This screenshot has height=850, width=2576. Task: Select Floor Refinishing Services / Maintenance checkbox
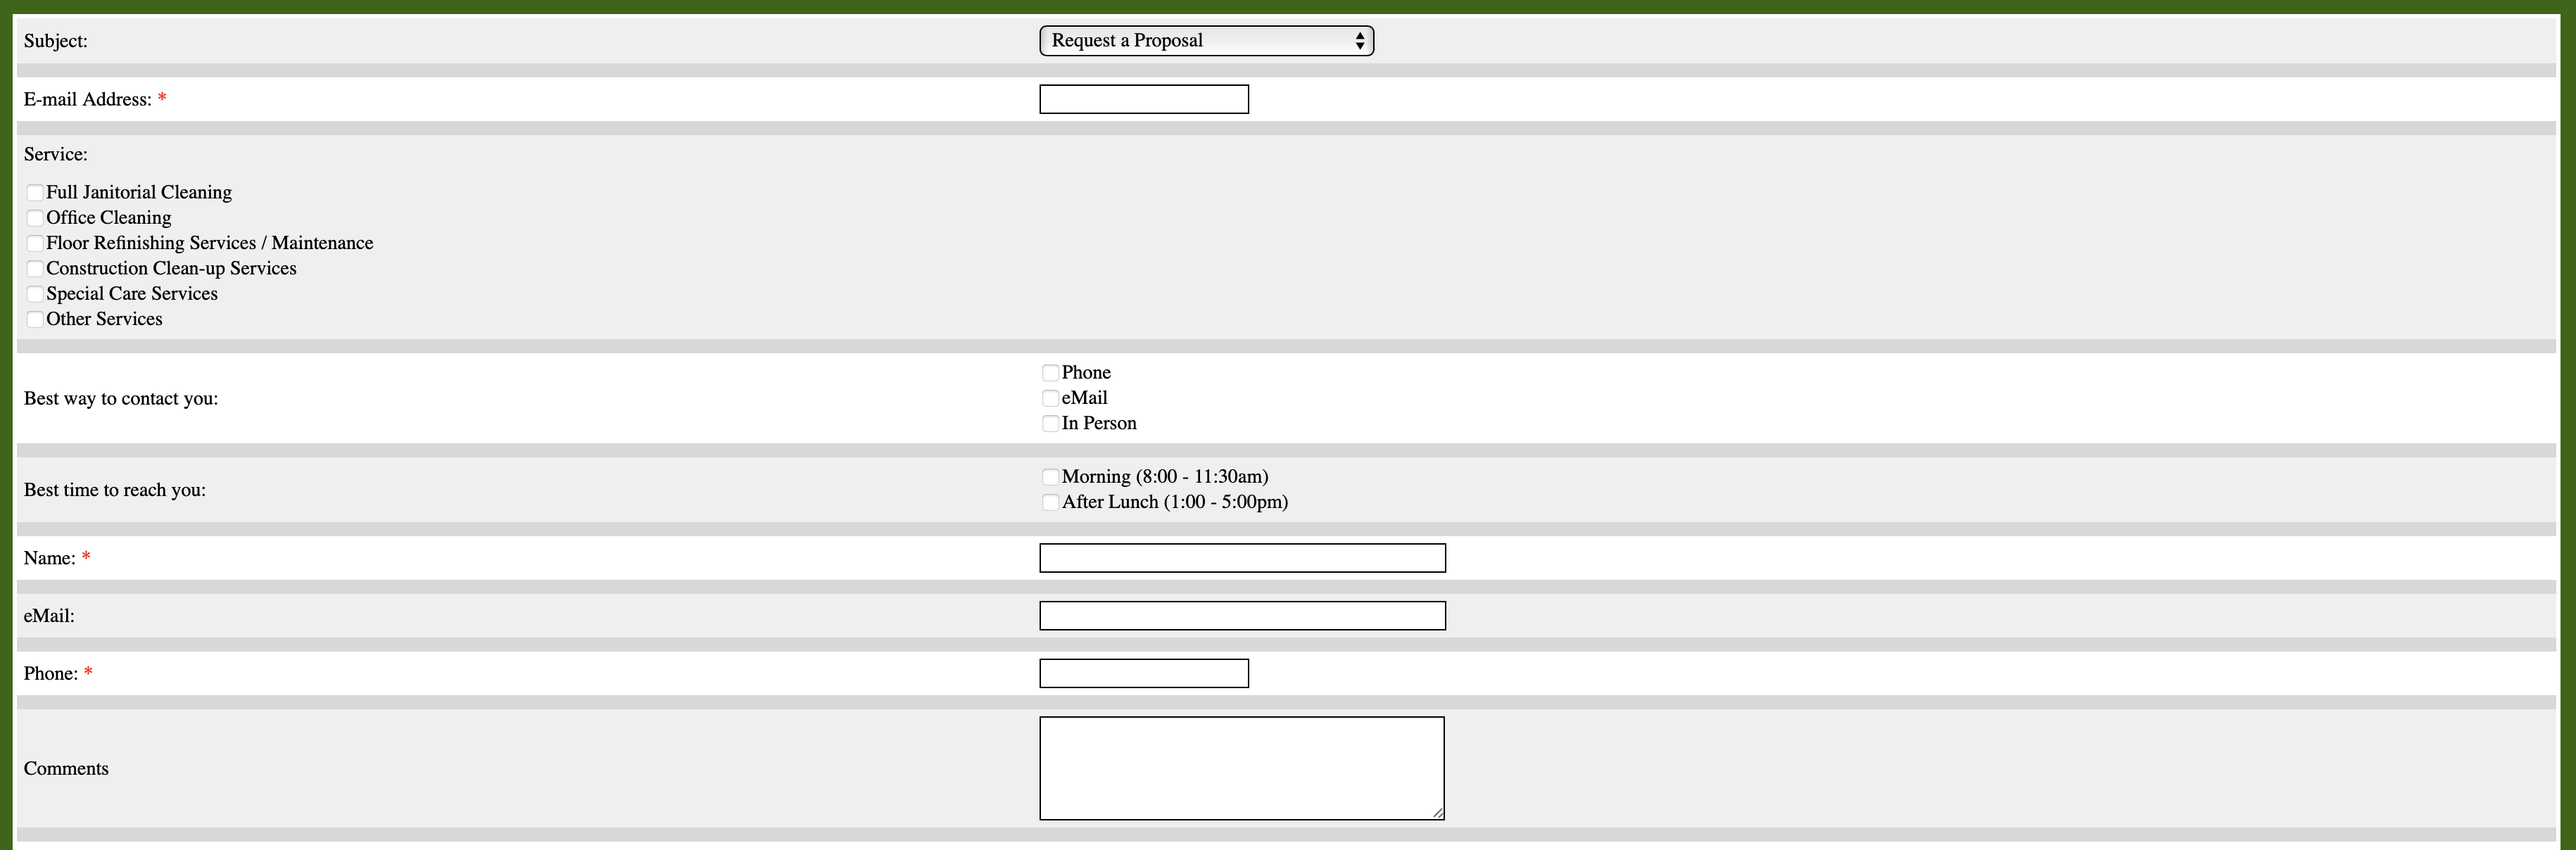pos(35,243)
